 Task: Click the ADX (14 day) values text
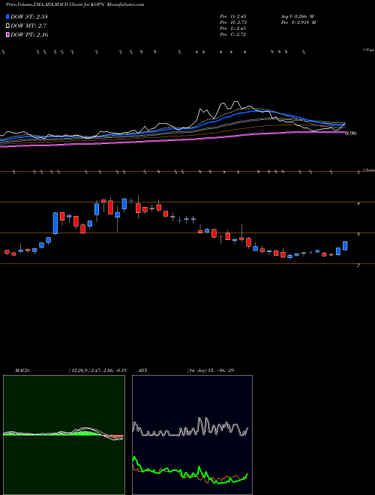(x=211, y=370)
